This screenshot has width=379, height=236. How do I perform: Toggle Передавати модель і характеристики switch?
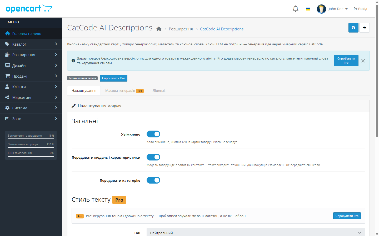point(153,157)
